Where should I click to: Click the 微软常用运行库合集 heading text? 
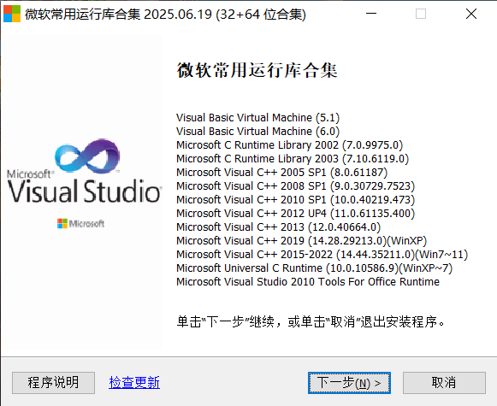click(257, 70)
